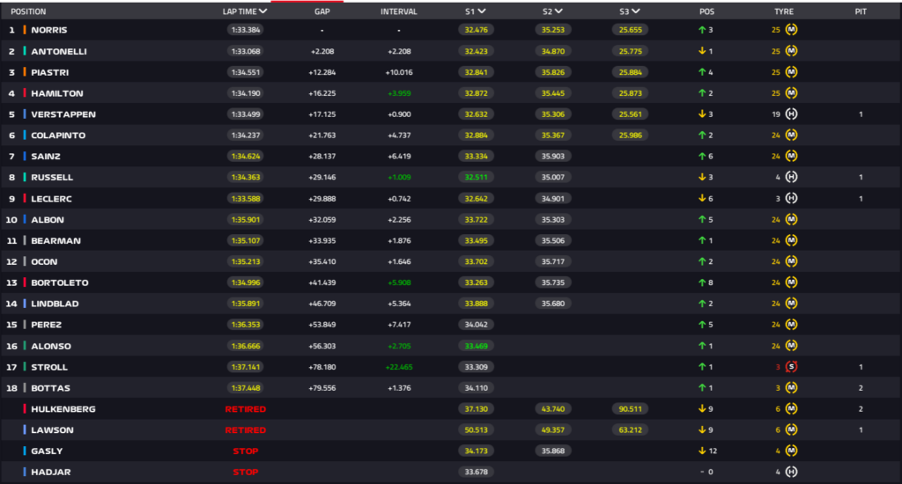Select driver RUSSELL in the standings

tap(52, 177)
